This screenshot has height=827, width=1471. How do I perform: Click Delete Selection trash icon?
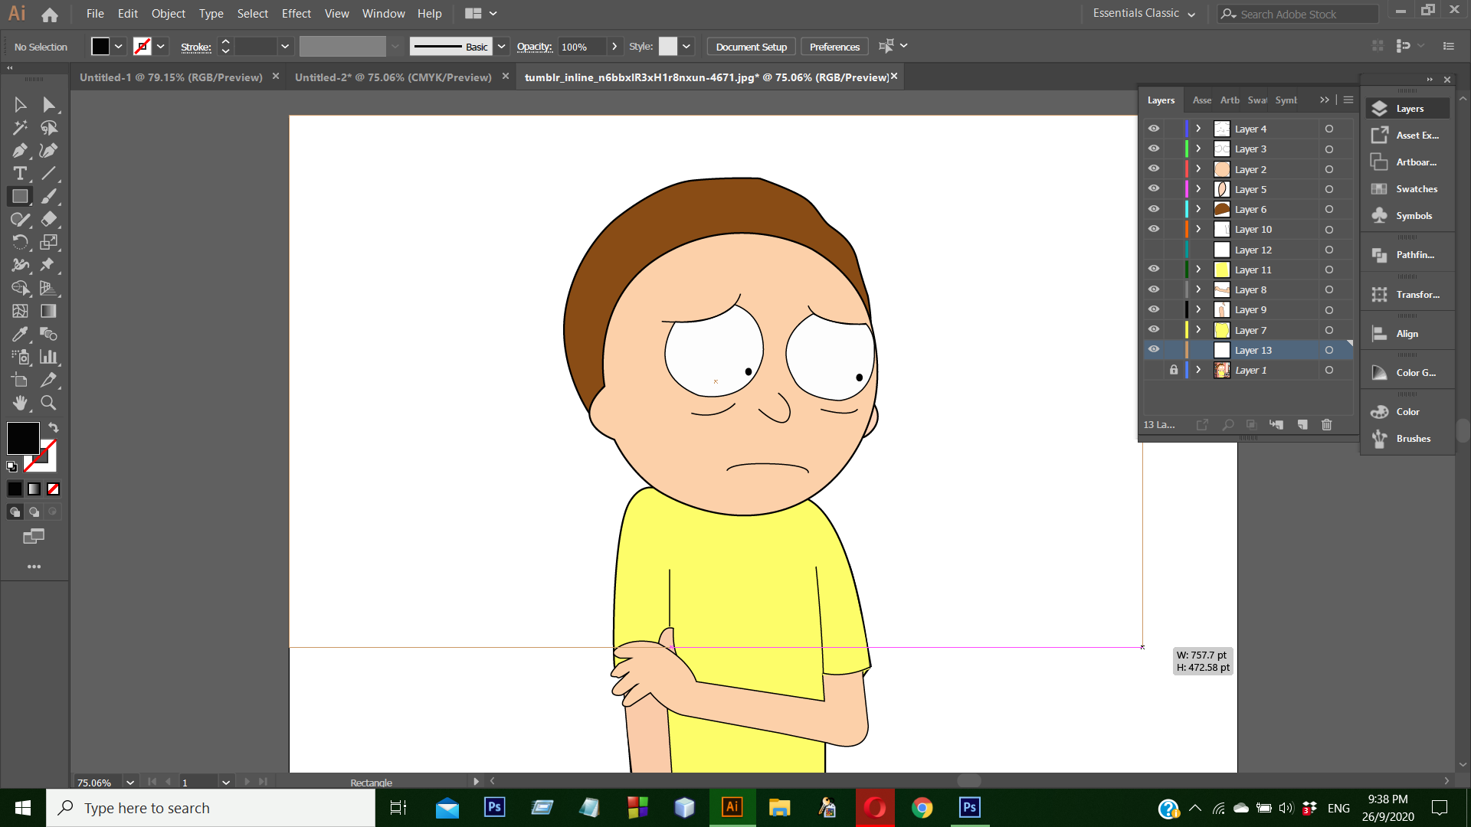tap(1327, 425)
